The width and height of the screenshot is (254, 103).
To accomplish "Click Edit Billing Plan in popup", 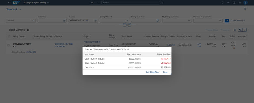I will tap(152, 72).
